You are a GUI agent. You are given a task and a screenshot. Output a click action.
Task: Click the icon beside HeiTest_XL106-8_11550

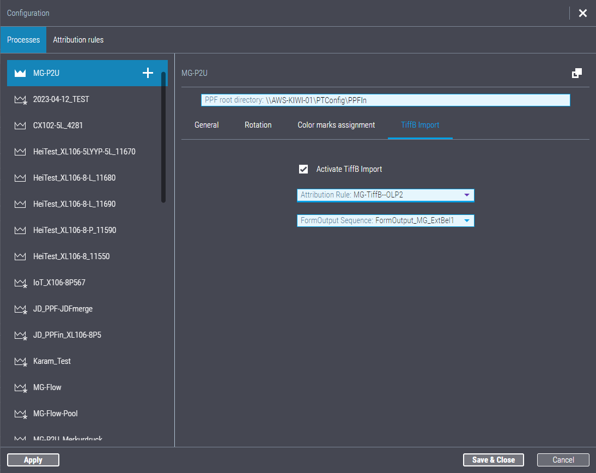pyautogui.click(x=20, y=256)
